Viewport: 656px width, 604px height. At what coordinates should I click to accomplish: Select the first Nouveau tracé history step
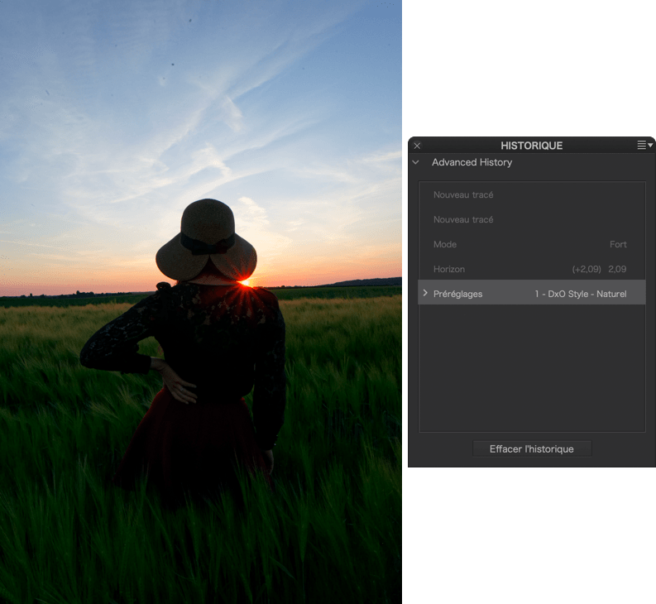463,195
